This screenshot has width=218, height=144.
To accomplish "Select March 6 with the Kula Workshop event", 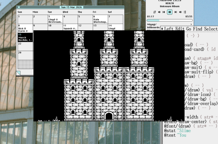I will tap(100, 19).
